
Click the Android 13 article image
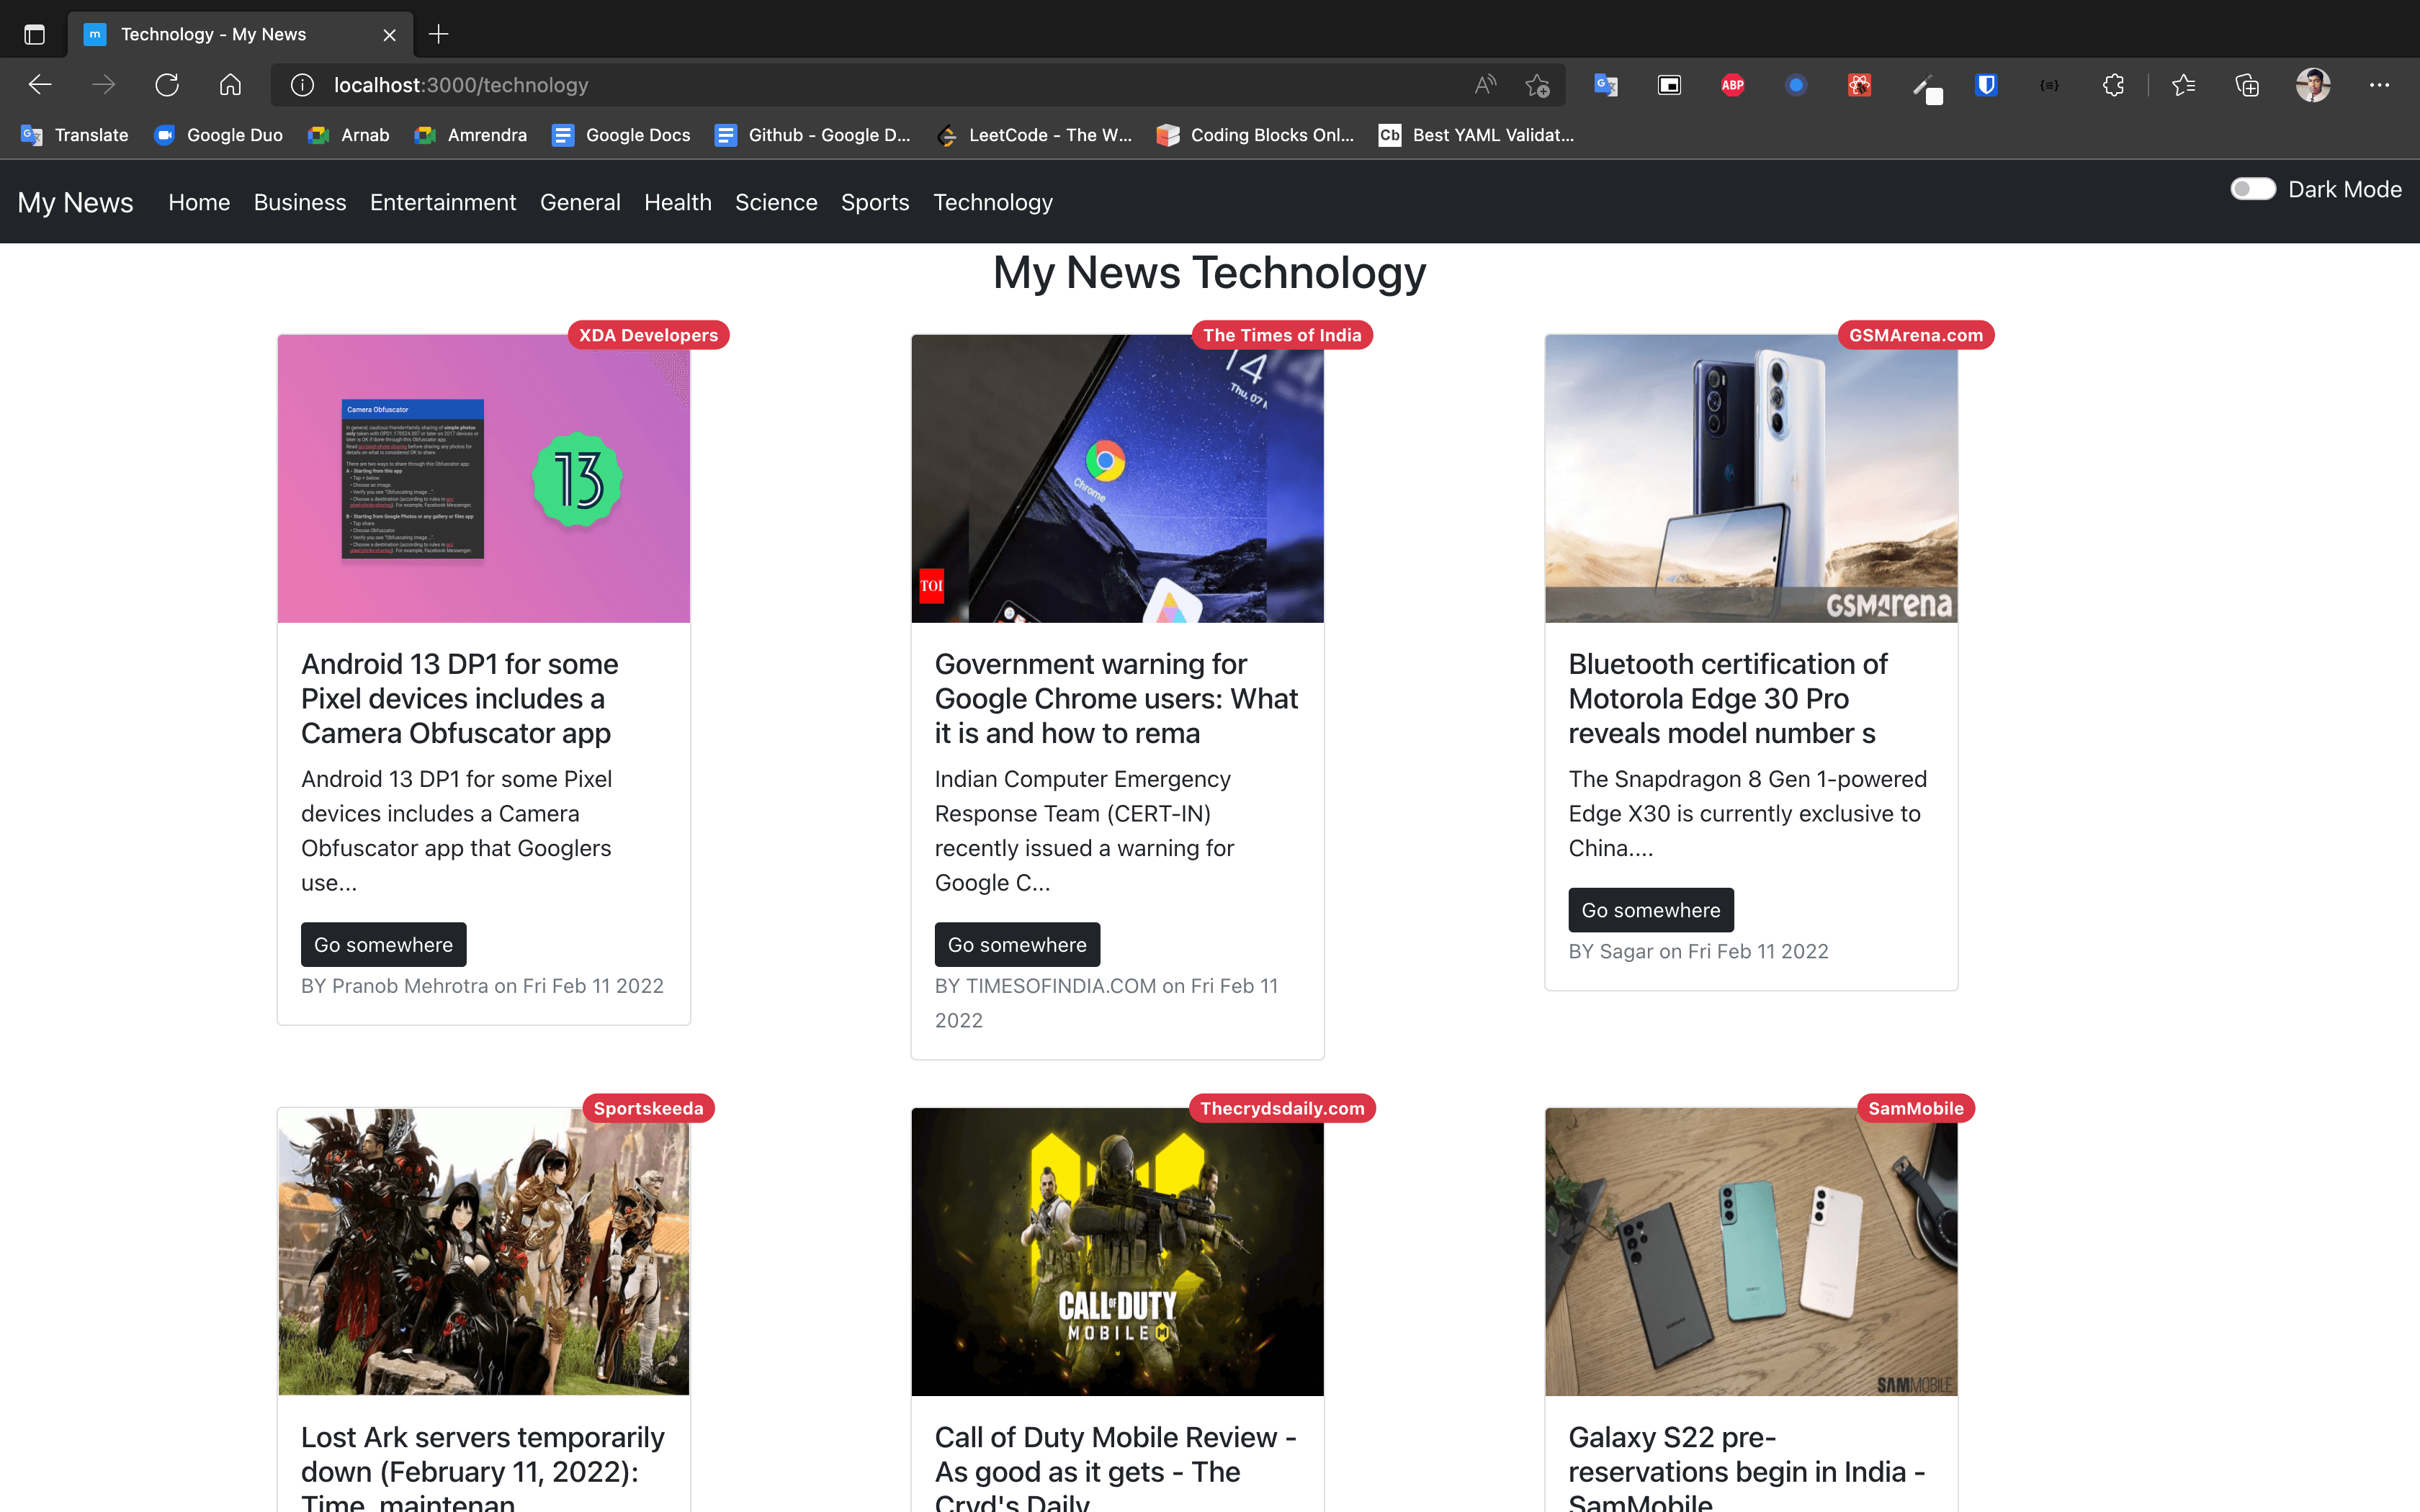coord(484,478)
